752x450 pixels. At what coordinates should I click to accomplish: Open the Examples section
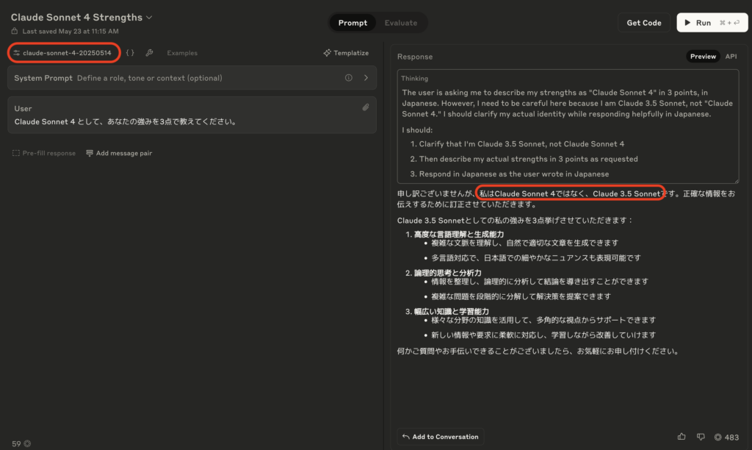pos(182,53)
